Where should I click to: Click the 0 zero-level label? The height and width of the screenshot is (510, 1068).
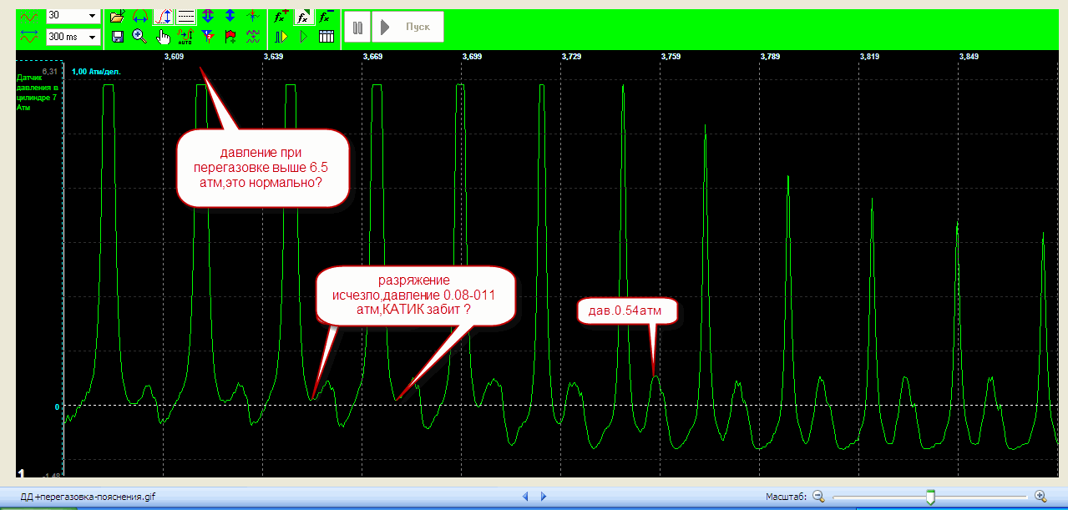click(57, 407)
